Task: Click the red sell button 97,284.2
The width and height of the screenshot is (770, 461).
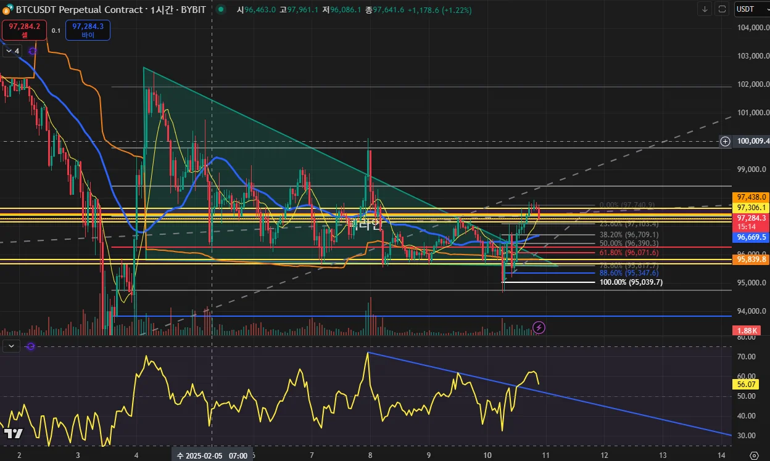Action: (24, 30)
